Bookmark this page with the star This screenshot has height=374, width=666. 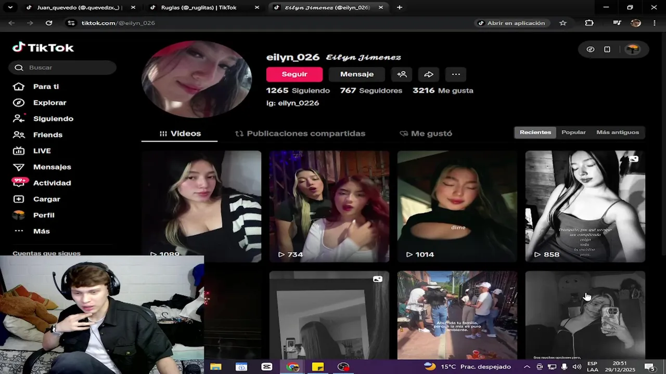563,23
